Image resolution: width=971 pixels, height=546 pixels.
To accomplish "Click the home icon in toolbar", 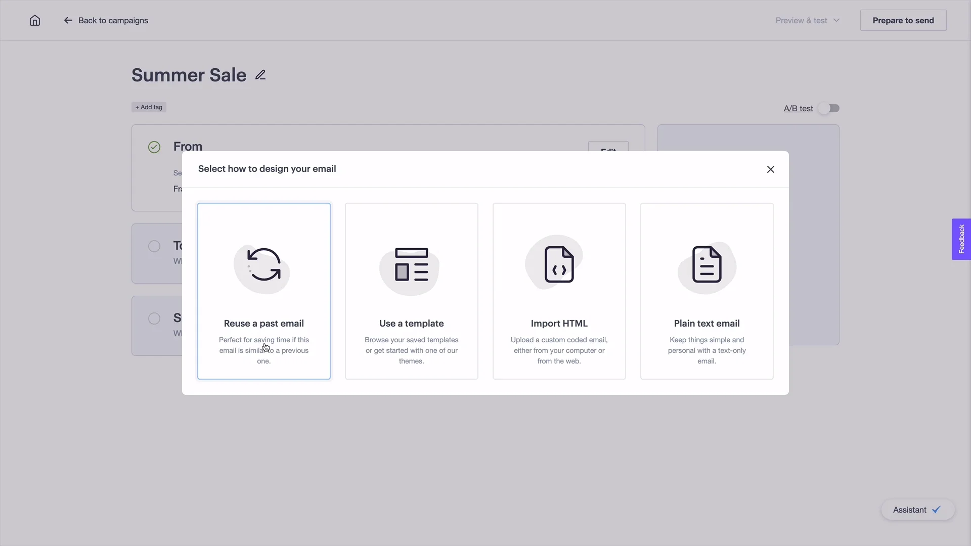I will pos(35,21).
